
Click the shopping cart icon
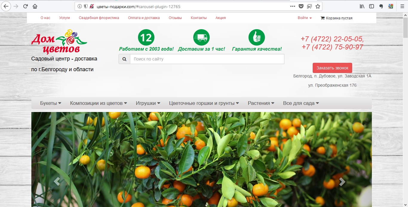323,18
